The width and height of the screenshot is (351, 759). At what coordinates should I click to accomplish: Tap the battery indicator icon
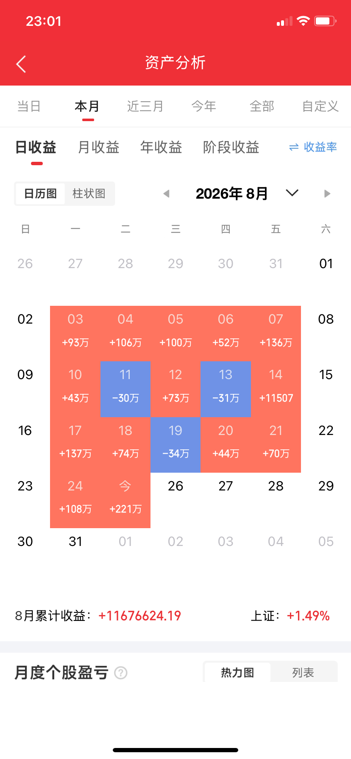(326, 21)
